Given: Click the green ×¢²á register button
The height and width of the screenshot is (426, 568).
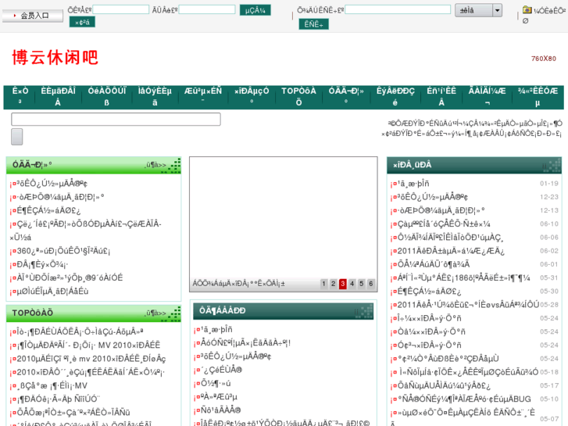Looking at the screenshot, I should (x=82, y=22).
